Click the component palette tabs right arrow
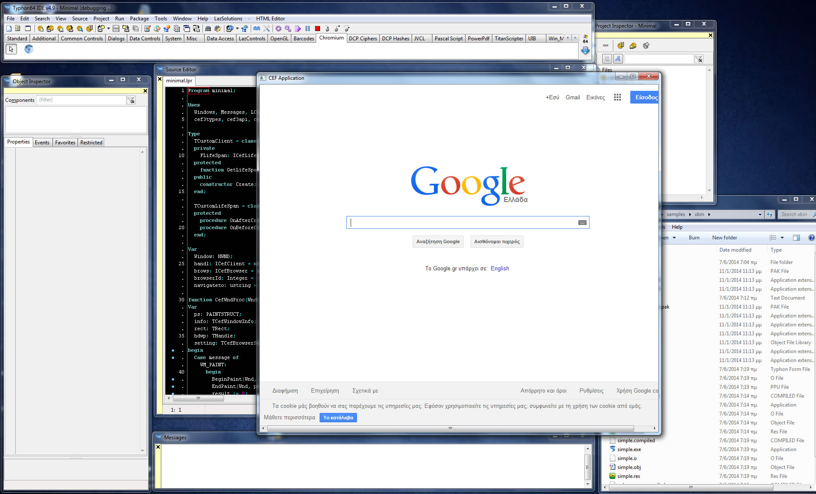Screen dimensions: 816x494 575,38
